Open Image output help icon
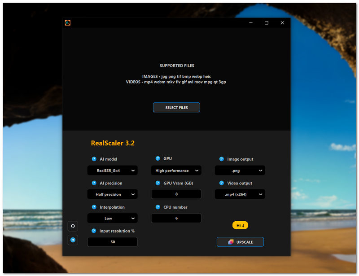 (222, 159)
